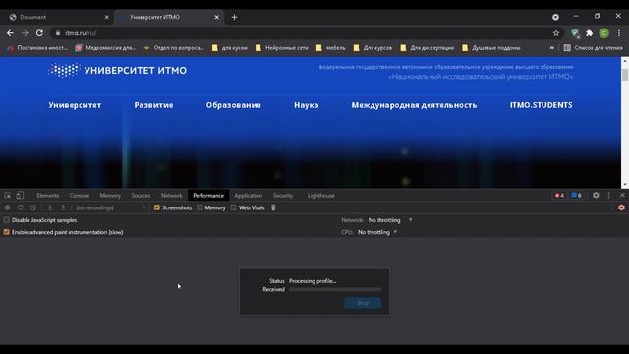The height and width of the screenshot is (354, 629).
Task: Check Disable JavaScript samples
Action: (x=7, y=220)
